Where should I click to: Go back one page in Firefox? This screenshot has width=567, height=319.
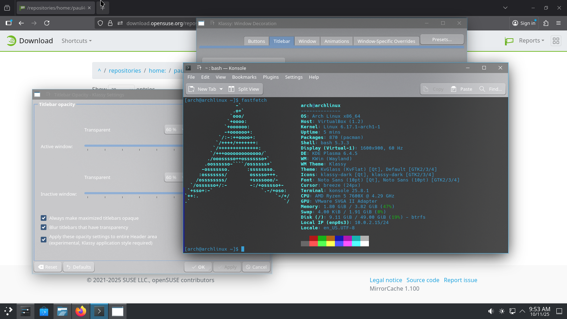coord(21,23)
